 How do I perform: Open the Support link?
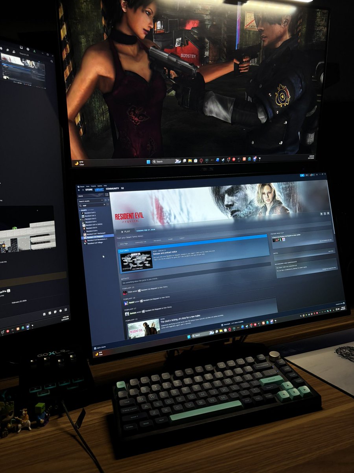click(182, 238)
